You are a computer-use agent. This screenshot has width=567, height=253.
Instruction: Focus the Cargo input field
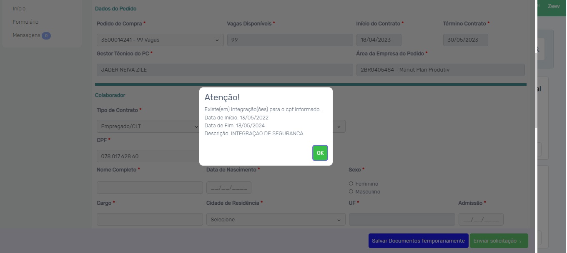150,219
